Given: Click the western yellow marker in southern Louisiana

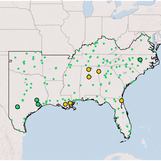Looking at the screenshot, I should click(65, 104).
